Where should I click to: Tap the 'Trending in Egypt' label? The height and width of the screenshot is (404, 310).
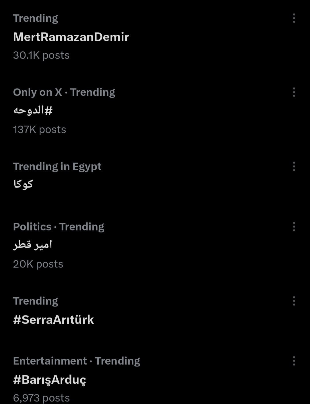click(57, 166)
